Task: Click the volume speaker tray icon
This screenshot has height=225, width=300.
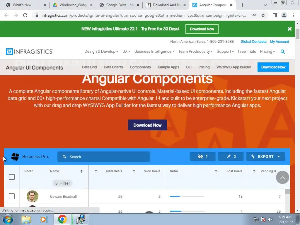Action: tap(270, 219)
